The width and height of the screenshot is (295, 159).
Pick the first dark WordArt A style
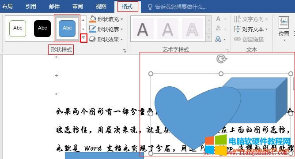click(143, 29)
